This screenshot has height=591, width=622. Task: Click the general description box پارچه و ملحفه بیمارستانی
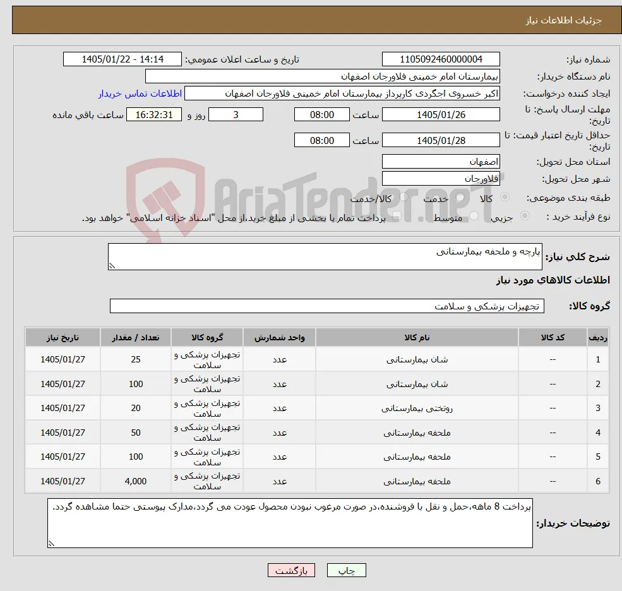tap(325, 256)
